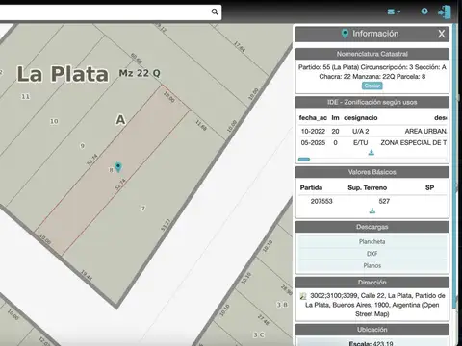Open the mail envelope dropdown

[394, 12]
